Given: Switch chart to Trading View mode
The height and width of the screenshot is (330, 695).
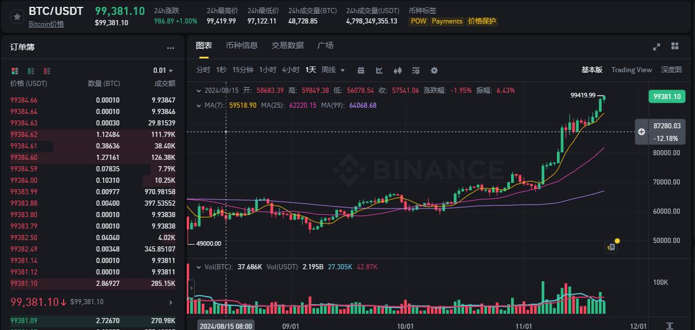Looking at the screenshot, I should pyautogui.click(x=631, y=70).
